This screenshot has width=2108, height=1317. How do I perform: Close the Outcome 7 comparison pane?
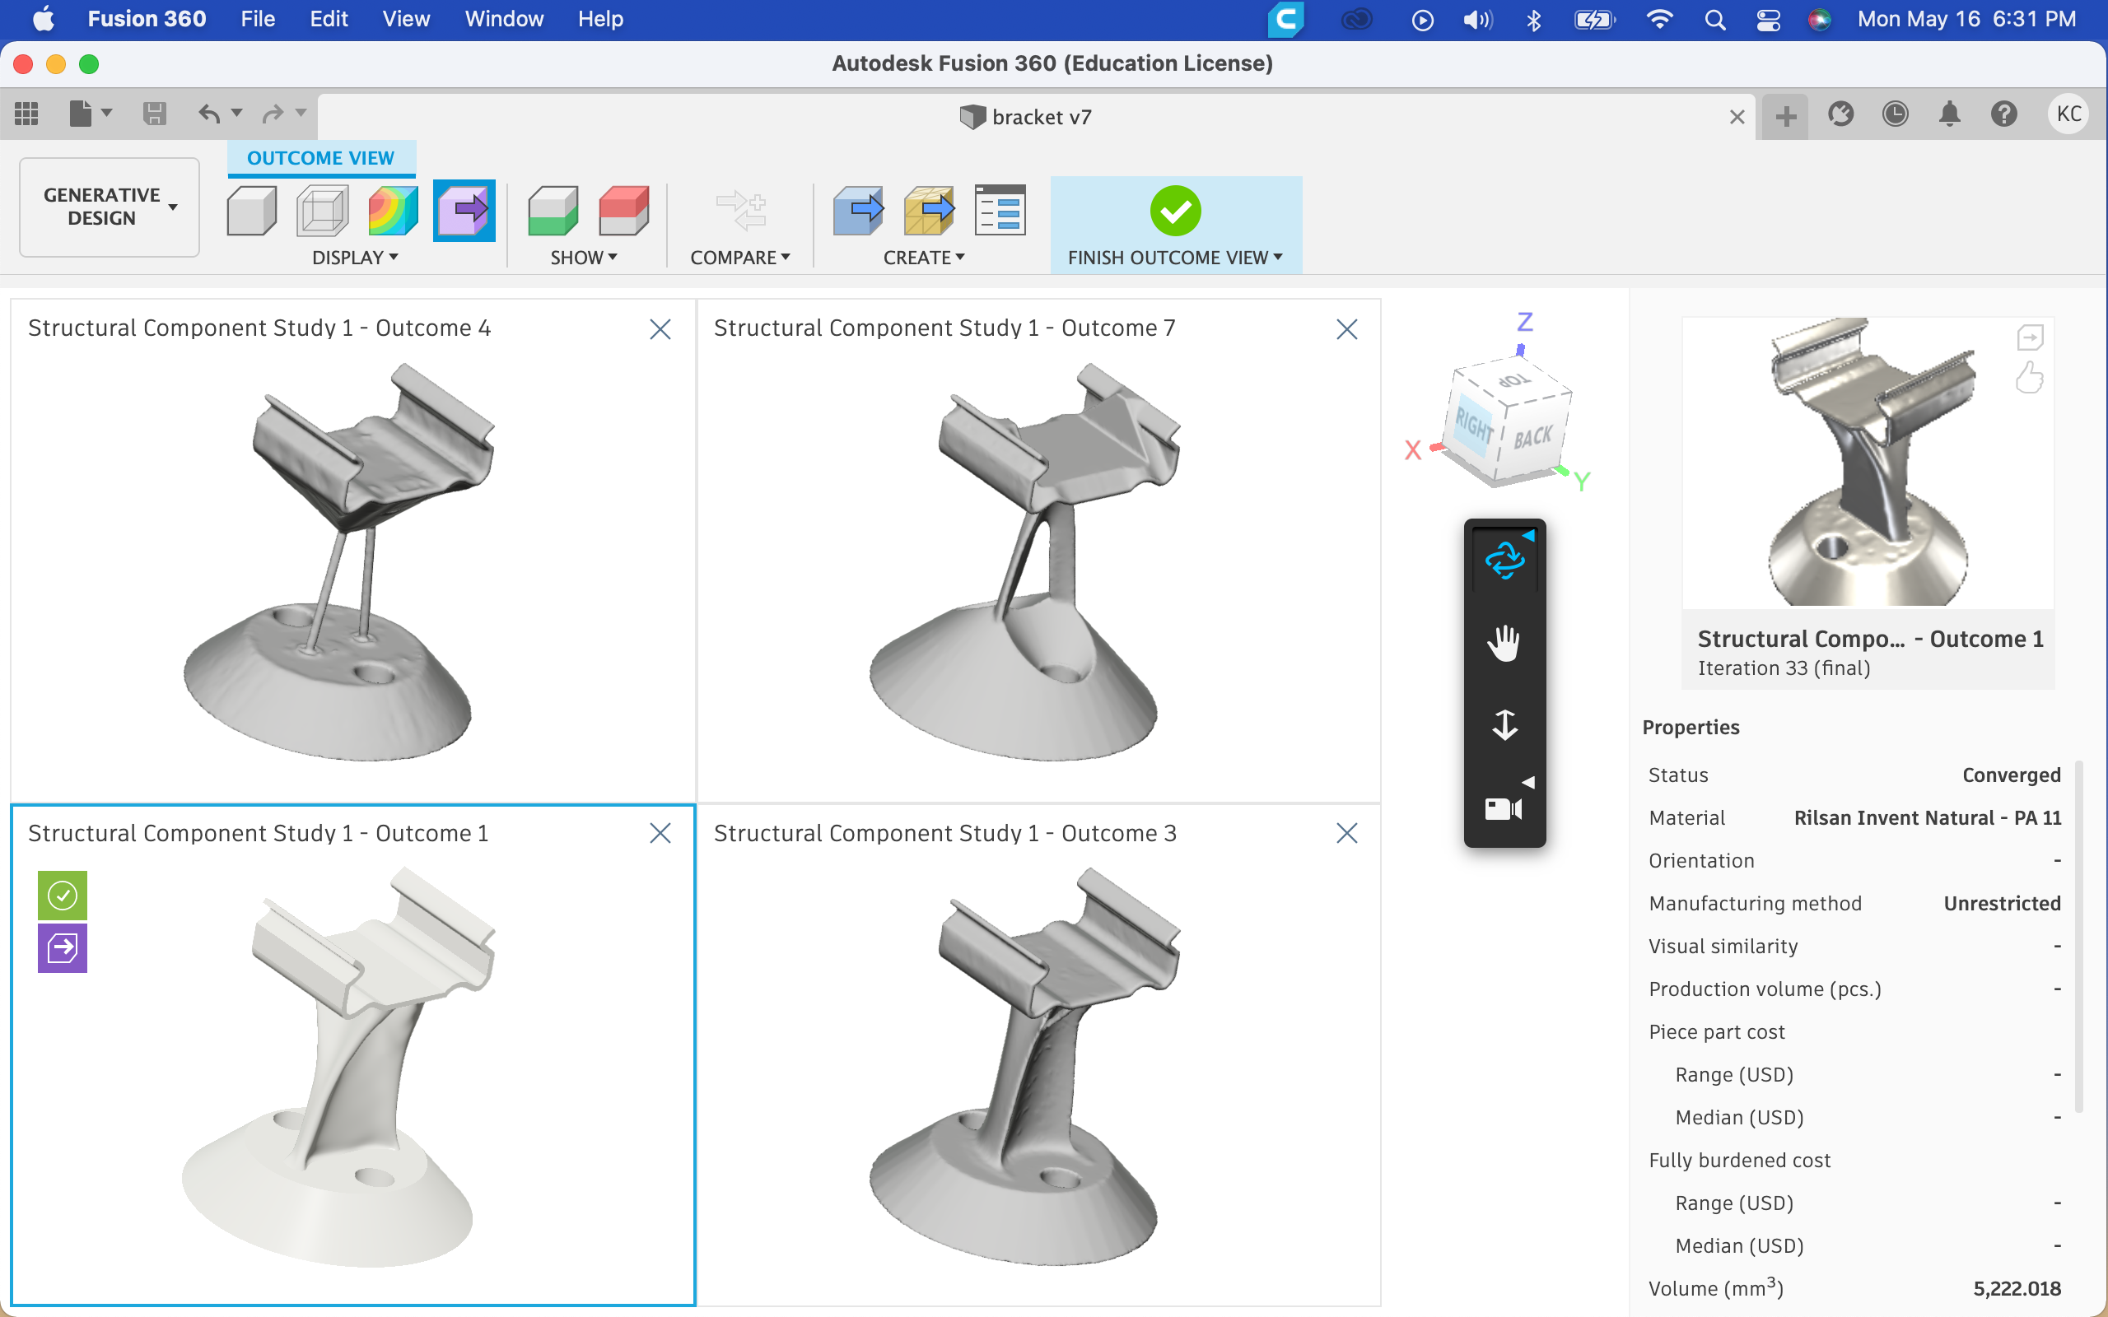pyautogui.click(x=1346, y=329)
